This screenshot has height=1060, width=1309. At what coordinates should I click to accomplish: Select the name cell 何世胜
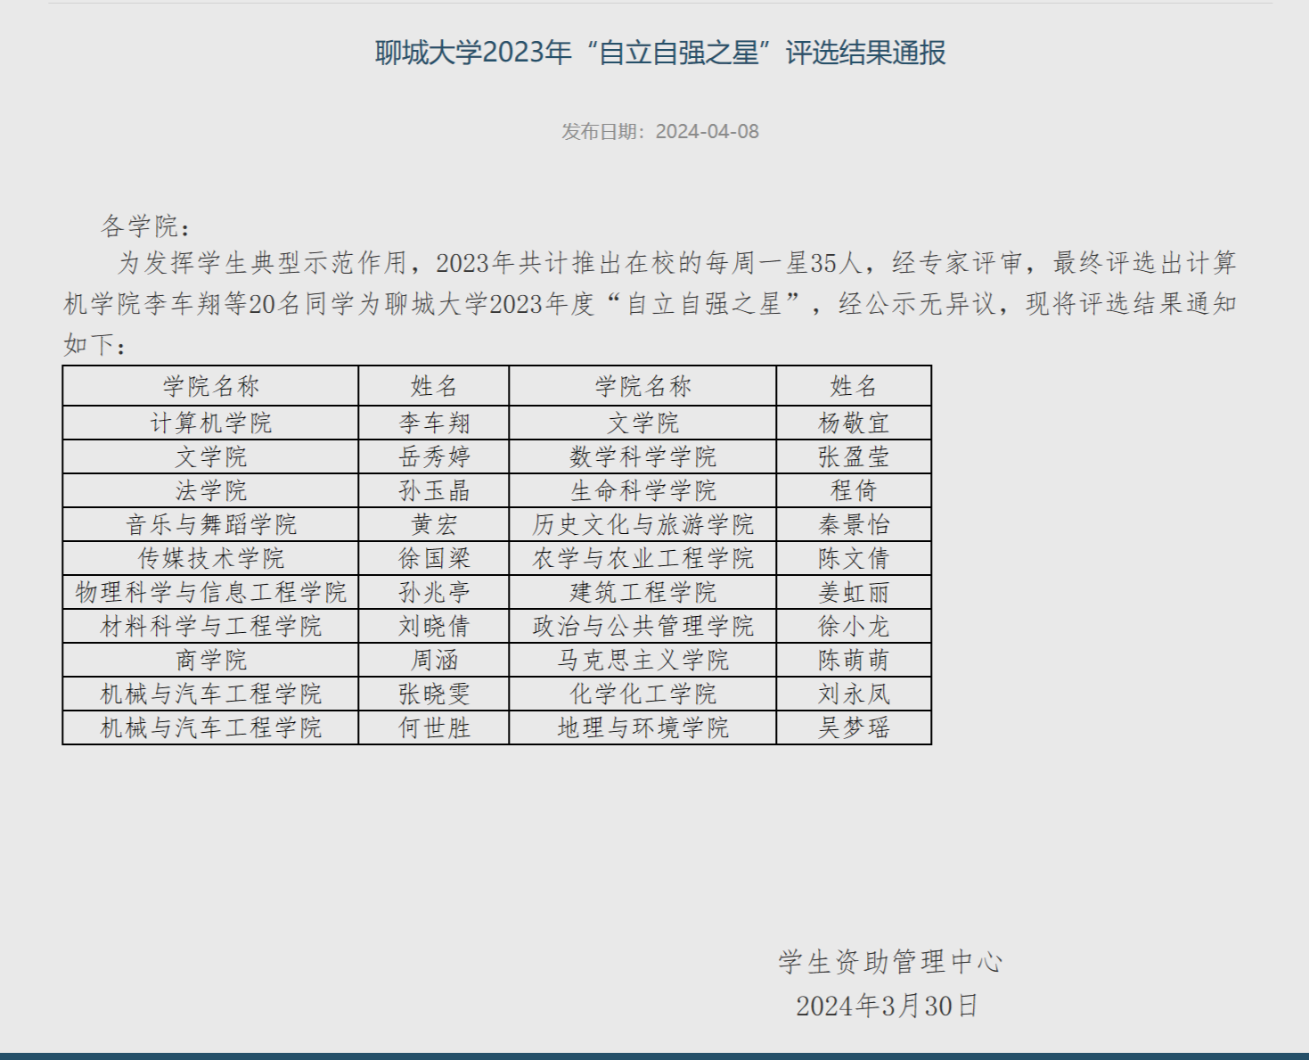(x=434, y=727)
